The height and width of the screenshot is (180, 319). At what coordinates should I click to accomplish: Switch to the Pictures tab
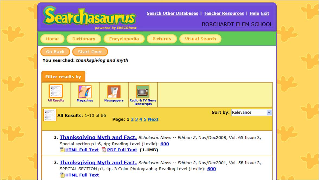tap(162, 39)
